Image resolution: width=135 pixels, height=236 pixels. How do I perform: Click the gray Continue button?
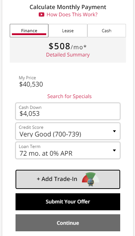tap(68, 223)
